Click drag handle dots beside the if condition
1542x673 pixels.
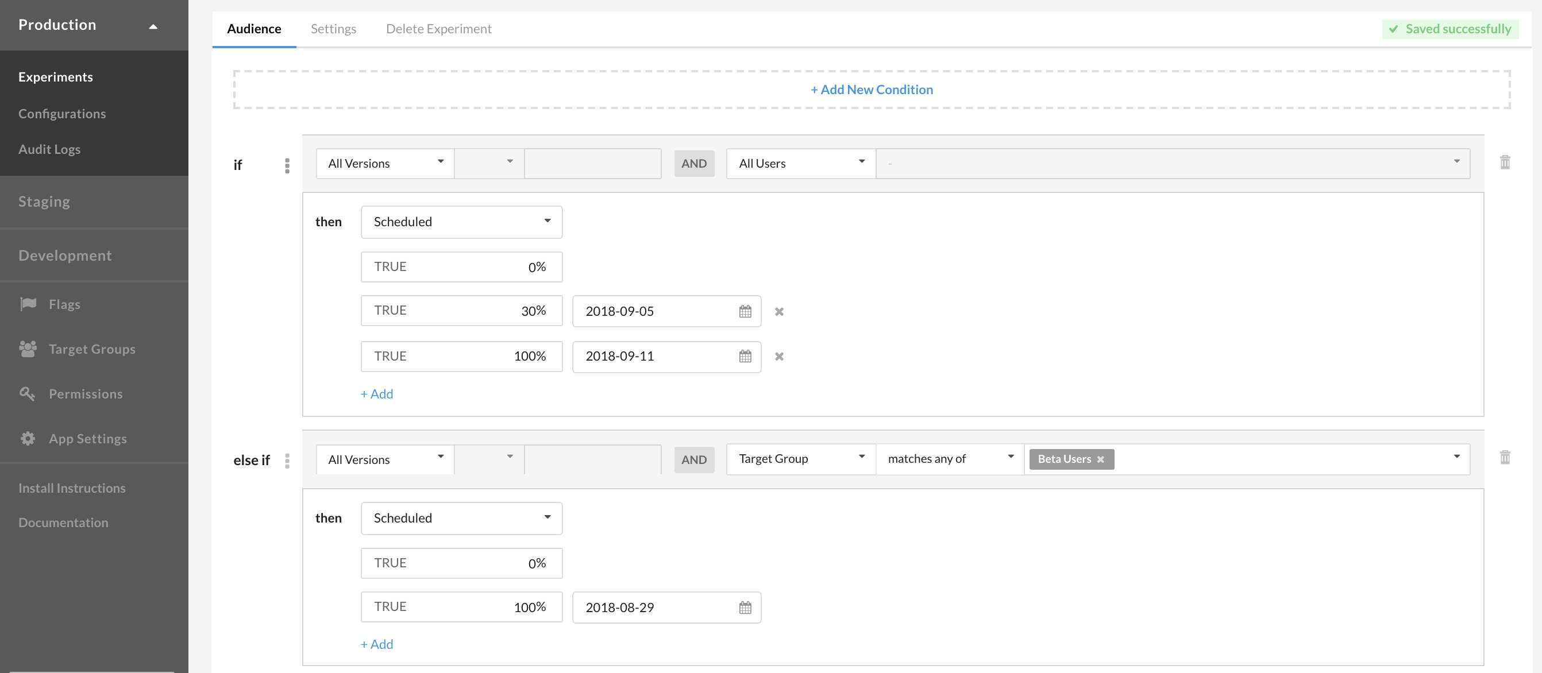coord(287,165)
